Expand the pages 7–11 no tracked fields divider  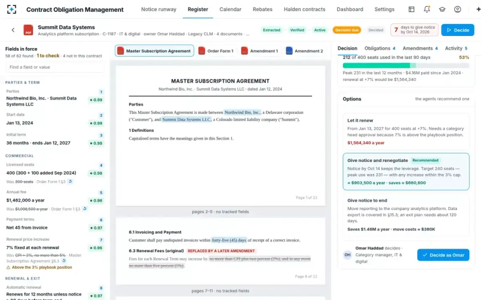[220, 291]
